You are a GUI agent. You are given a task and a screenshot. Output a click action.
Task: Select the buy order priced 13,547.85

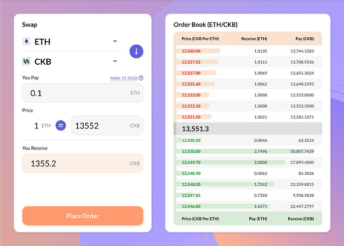tap(249, 195)
